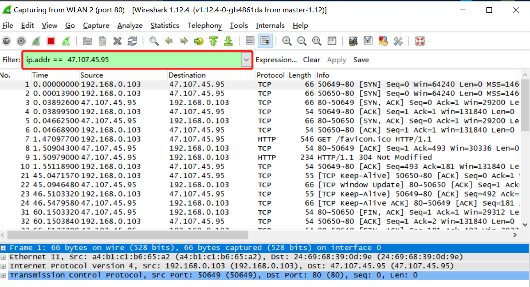Restart the running live capture icon
Screen dimensions: 530x287
pos(66,41)
